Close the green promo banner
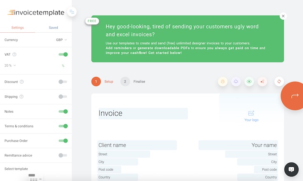 point(283,16)
